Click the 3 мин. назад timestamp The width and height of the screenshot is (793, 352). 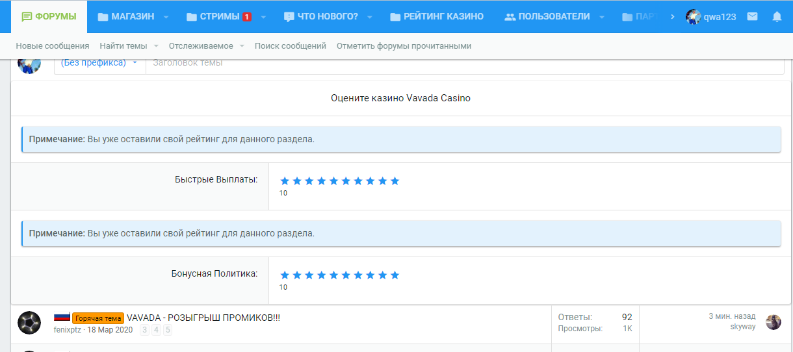[732, 316]
